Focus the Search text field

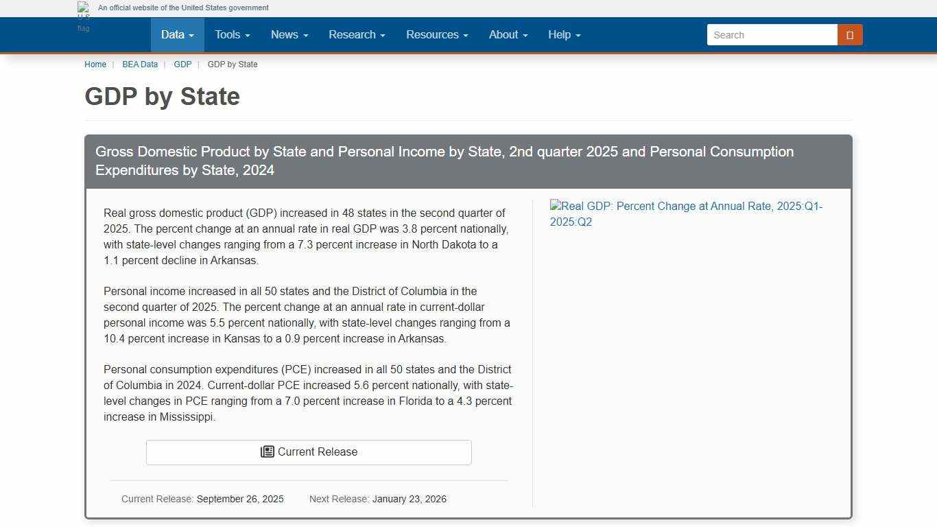[x=772, y=35]
